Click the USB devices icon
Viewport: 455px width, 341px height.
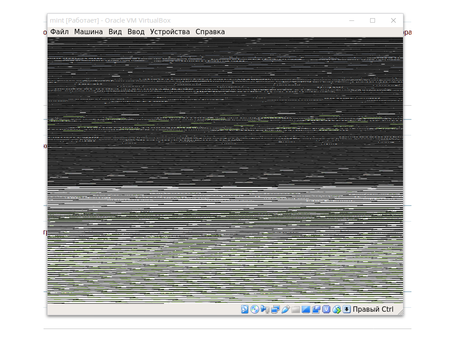285,309
